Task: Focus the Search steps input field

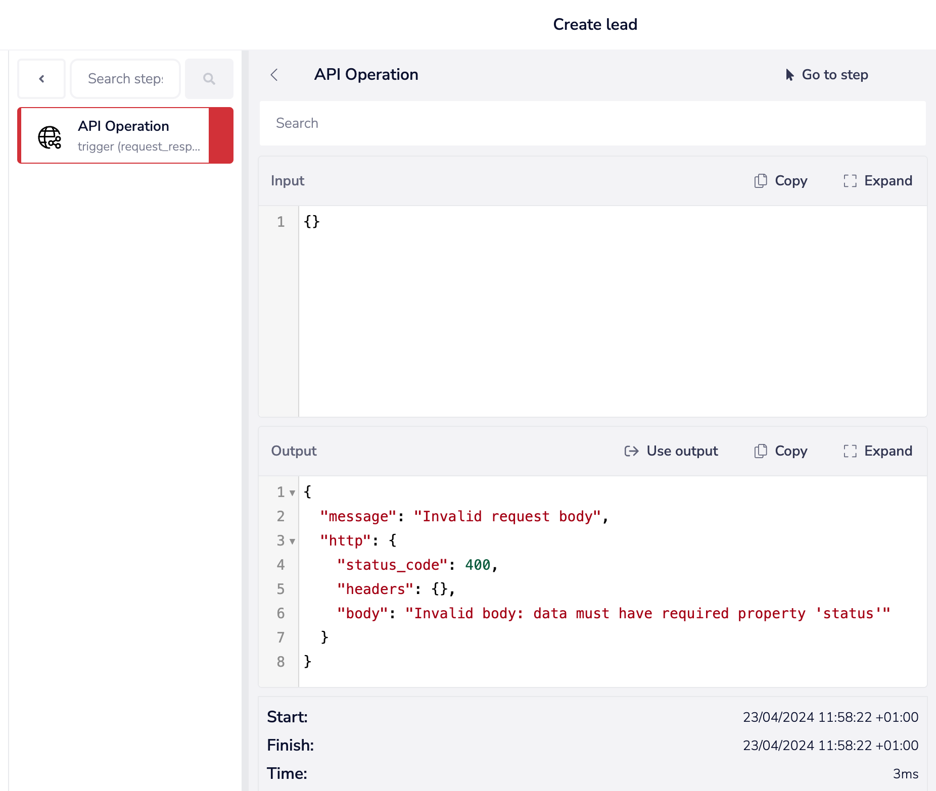Action: pyautogui.click(x=125, y=79)
